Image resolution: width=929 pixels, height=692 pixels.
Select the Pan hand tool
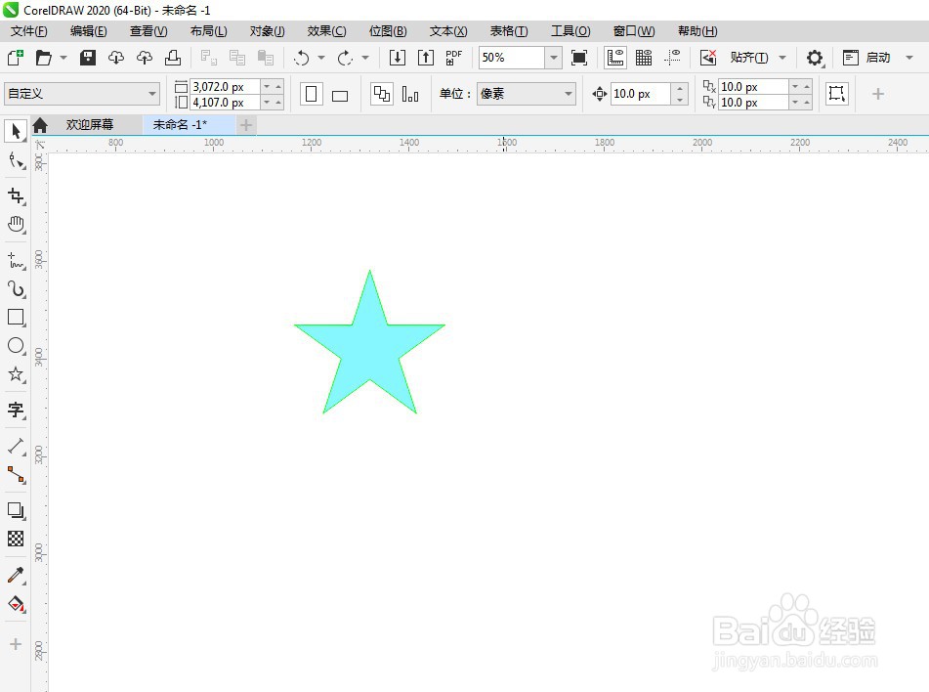tap(16, 224)
